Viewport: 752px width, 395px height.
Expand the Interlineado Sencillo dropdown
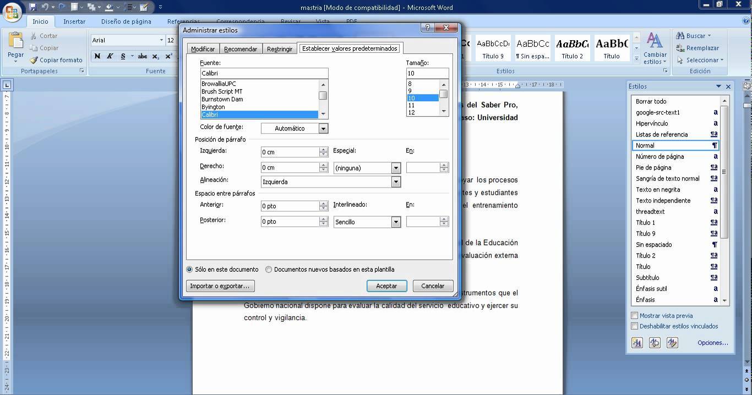[395, 222]
